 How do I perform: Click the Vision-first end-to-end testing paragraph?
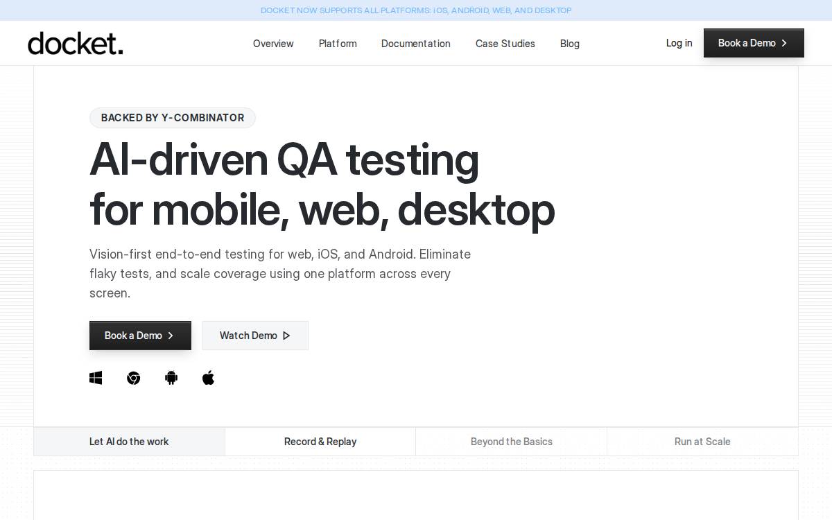(x=280, y=274)
